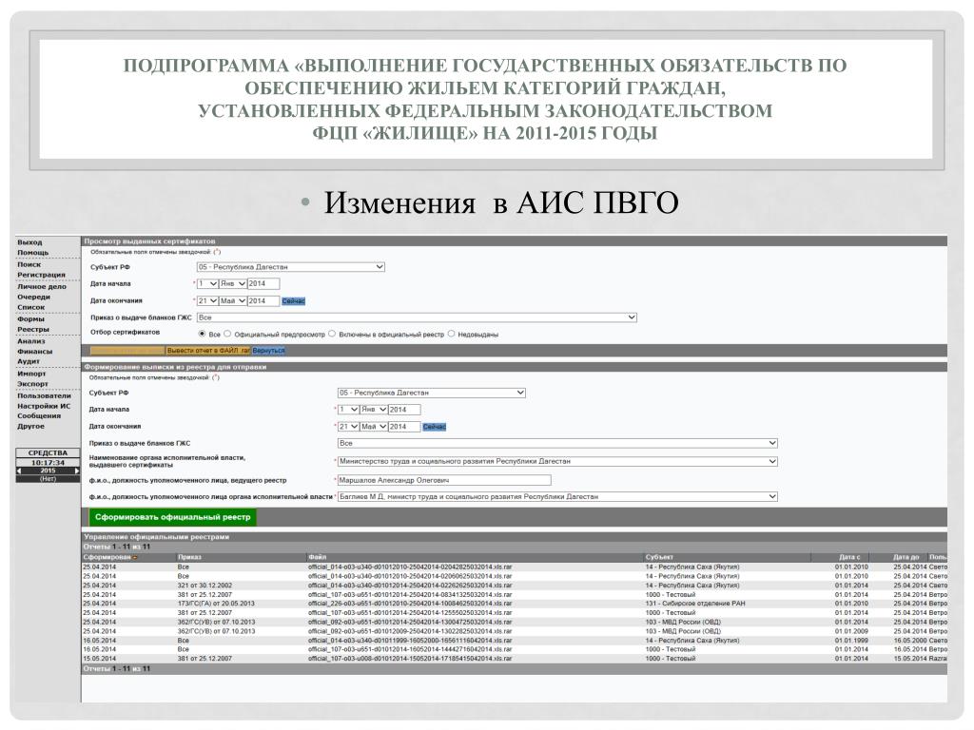Click Дата до column header

pos(906,557)
